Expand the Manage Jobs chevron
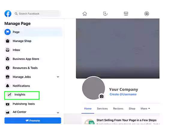The image size is (180, 135). pos(58,77)
